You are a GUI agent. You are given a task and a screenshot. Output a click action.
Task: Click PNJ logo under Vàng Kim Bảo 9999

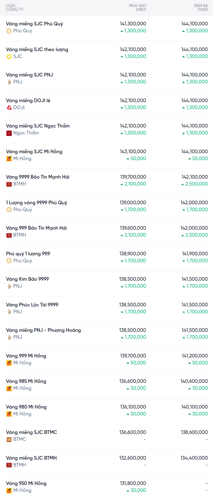pos(9,286)
